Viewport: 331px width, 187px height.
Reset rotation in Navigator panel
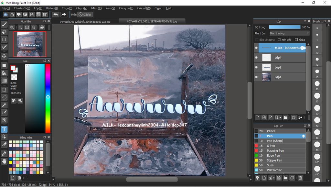click(42, 27)
